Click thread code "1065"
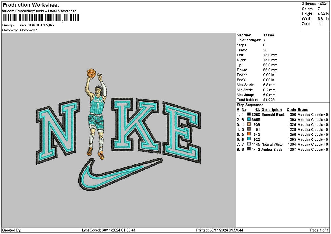 pos(292,134)
